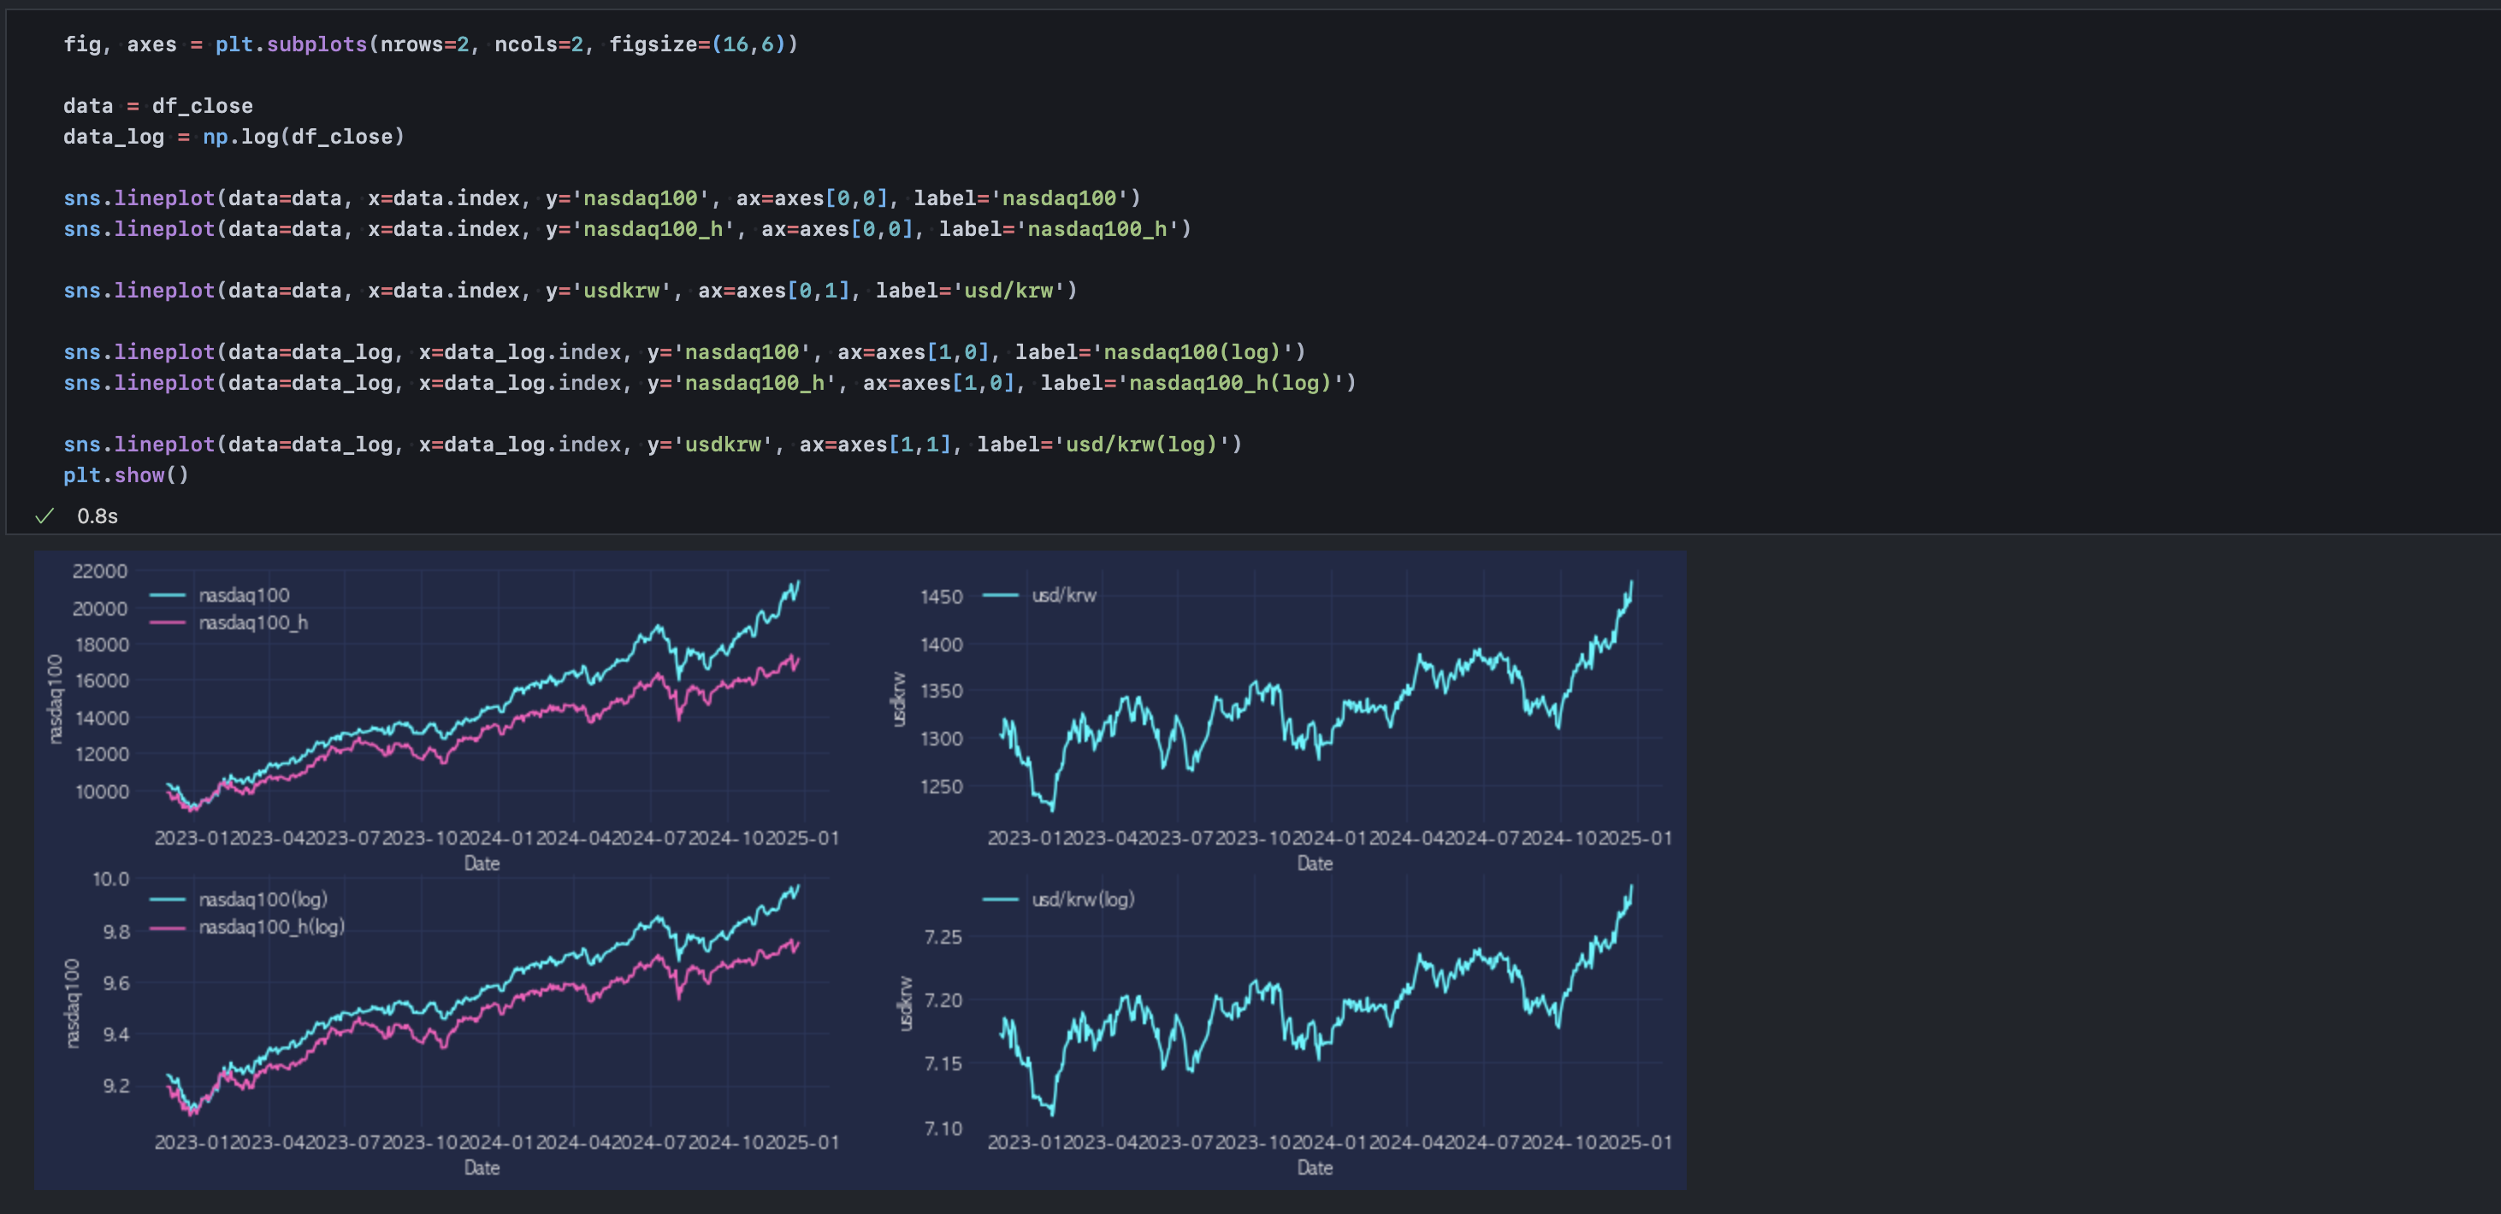
Task: Click the np.log(df_close) expression
Action: 303,137
